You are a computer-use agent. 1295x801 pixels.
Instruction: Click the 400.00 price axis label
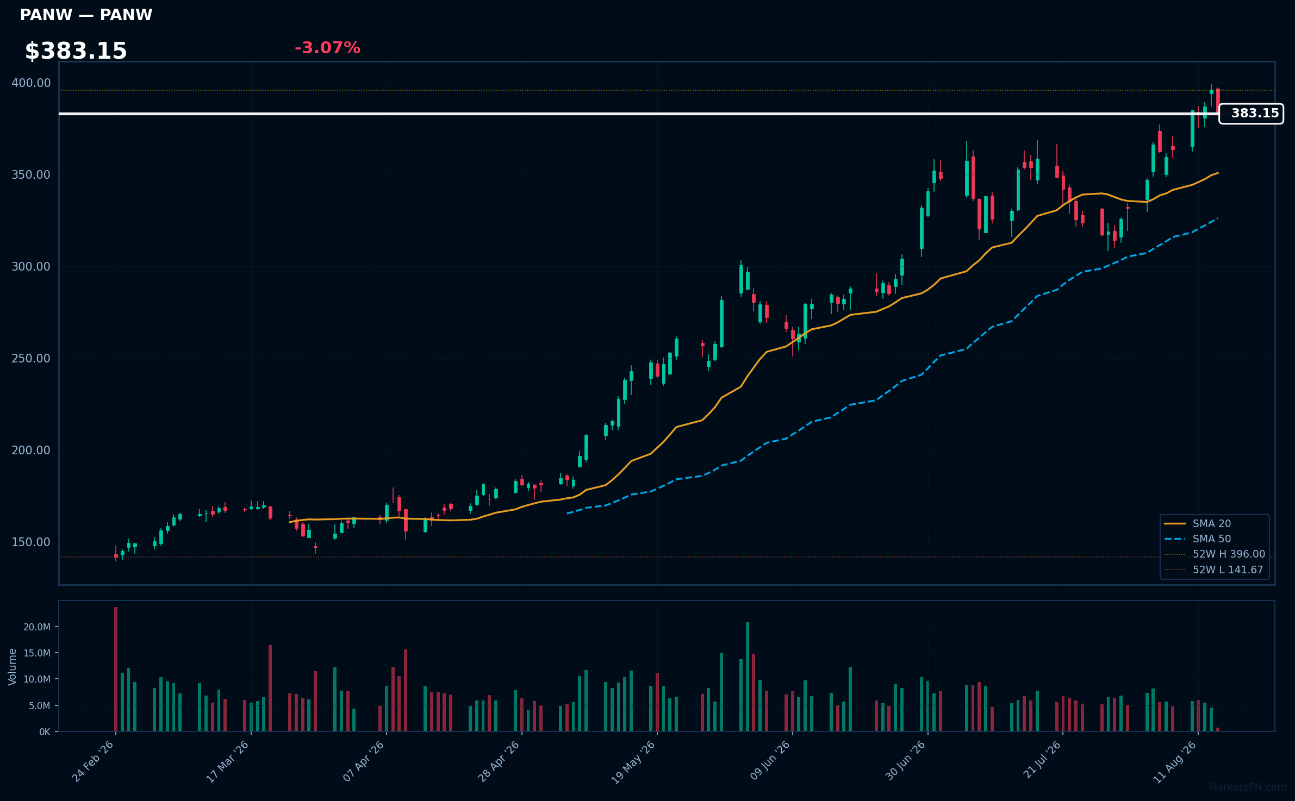[x=31, y=83]
